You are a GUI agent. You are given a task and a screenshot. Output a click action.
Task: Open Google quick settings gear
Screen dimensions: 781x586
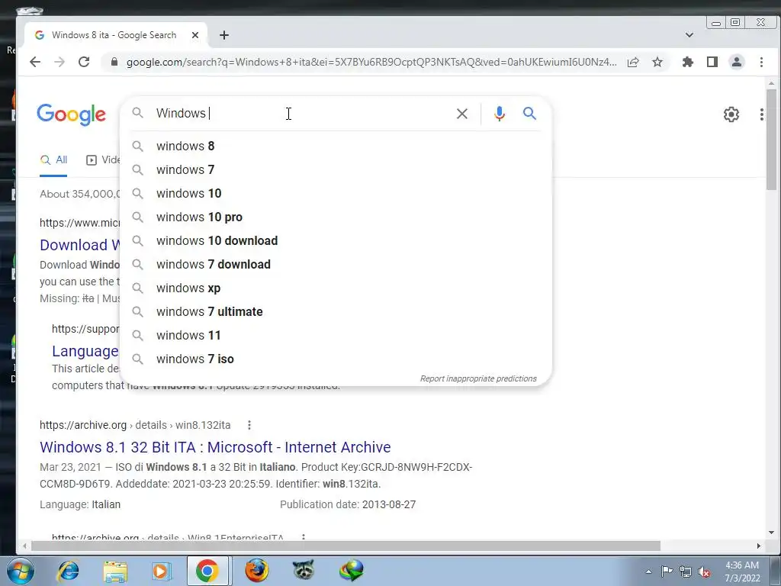[x=731, y=114]
